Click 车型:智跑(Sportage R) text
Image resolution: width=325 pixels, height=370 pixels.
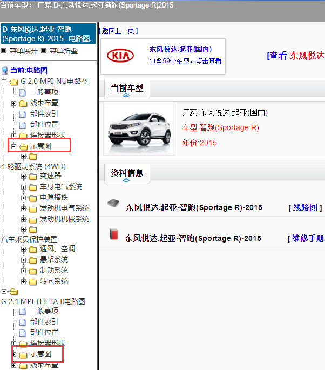[x=220, y=127]
